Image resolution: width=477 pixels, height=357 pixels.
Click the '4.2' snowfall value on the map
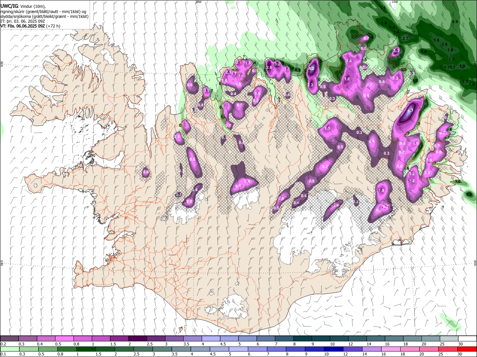pos(312,68)
